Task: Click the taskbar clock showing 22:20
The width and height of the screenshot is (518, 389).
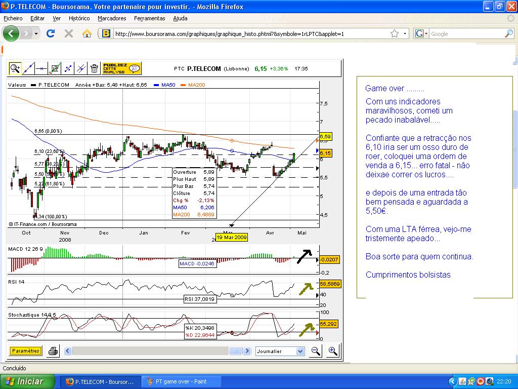Action: click(x=504, y=382)
